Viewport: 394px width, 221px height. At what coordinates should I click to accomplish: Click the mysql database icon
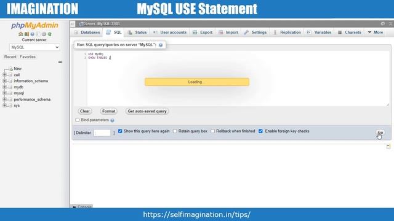(x=10, y=93)
